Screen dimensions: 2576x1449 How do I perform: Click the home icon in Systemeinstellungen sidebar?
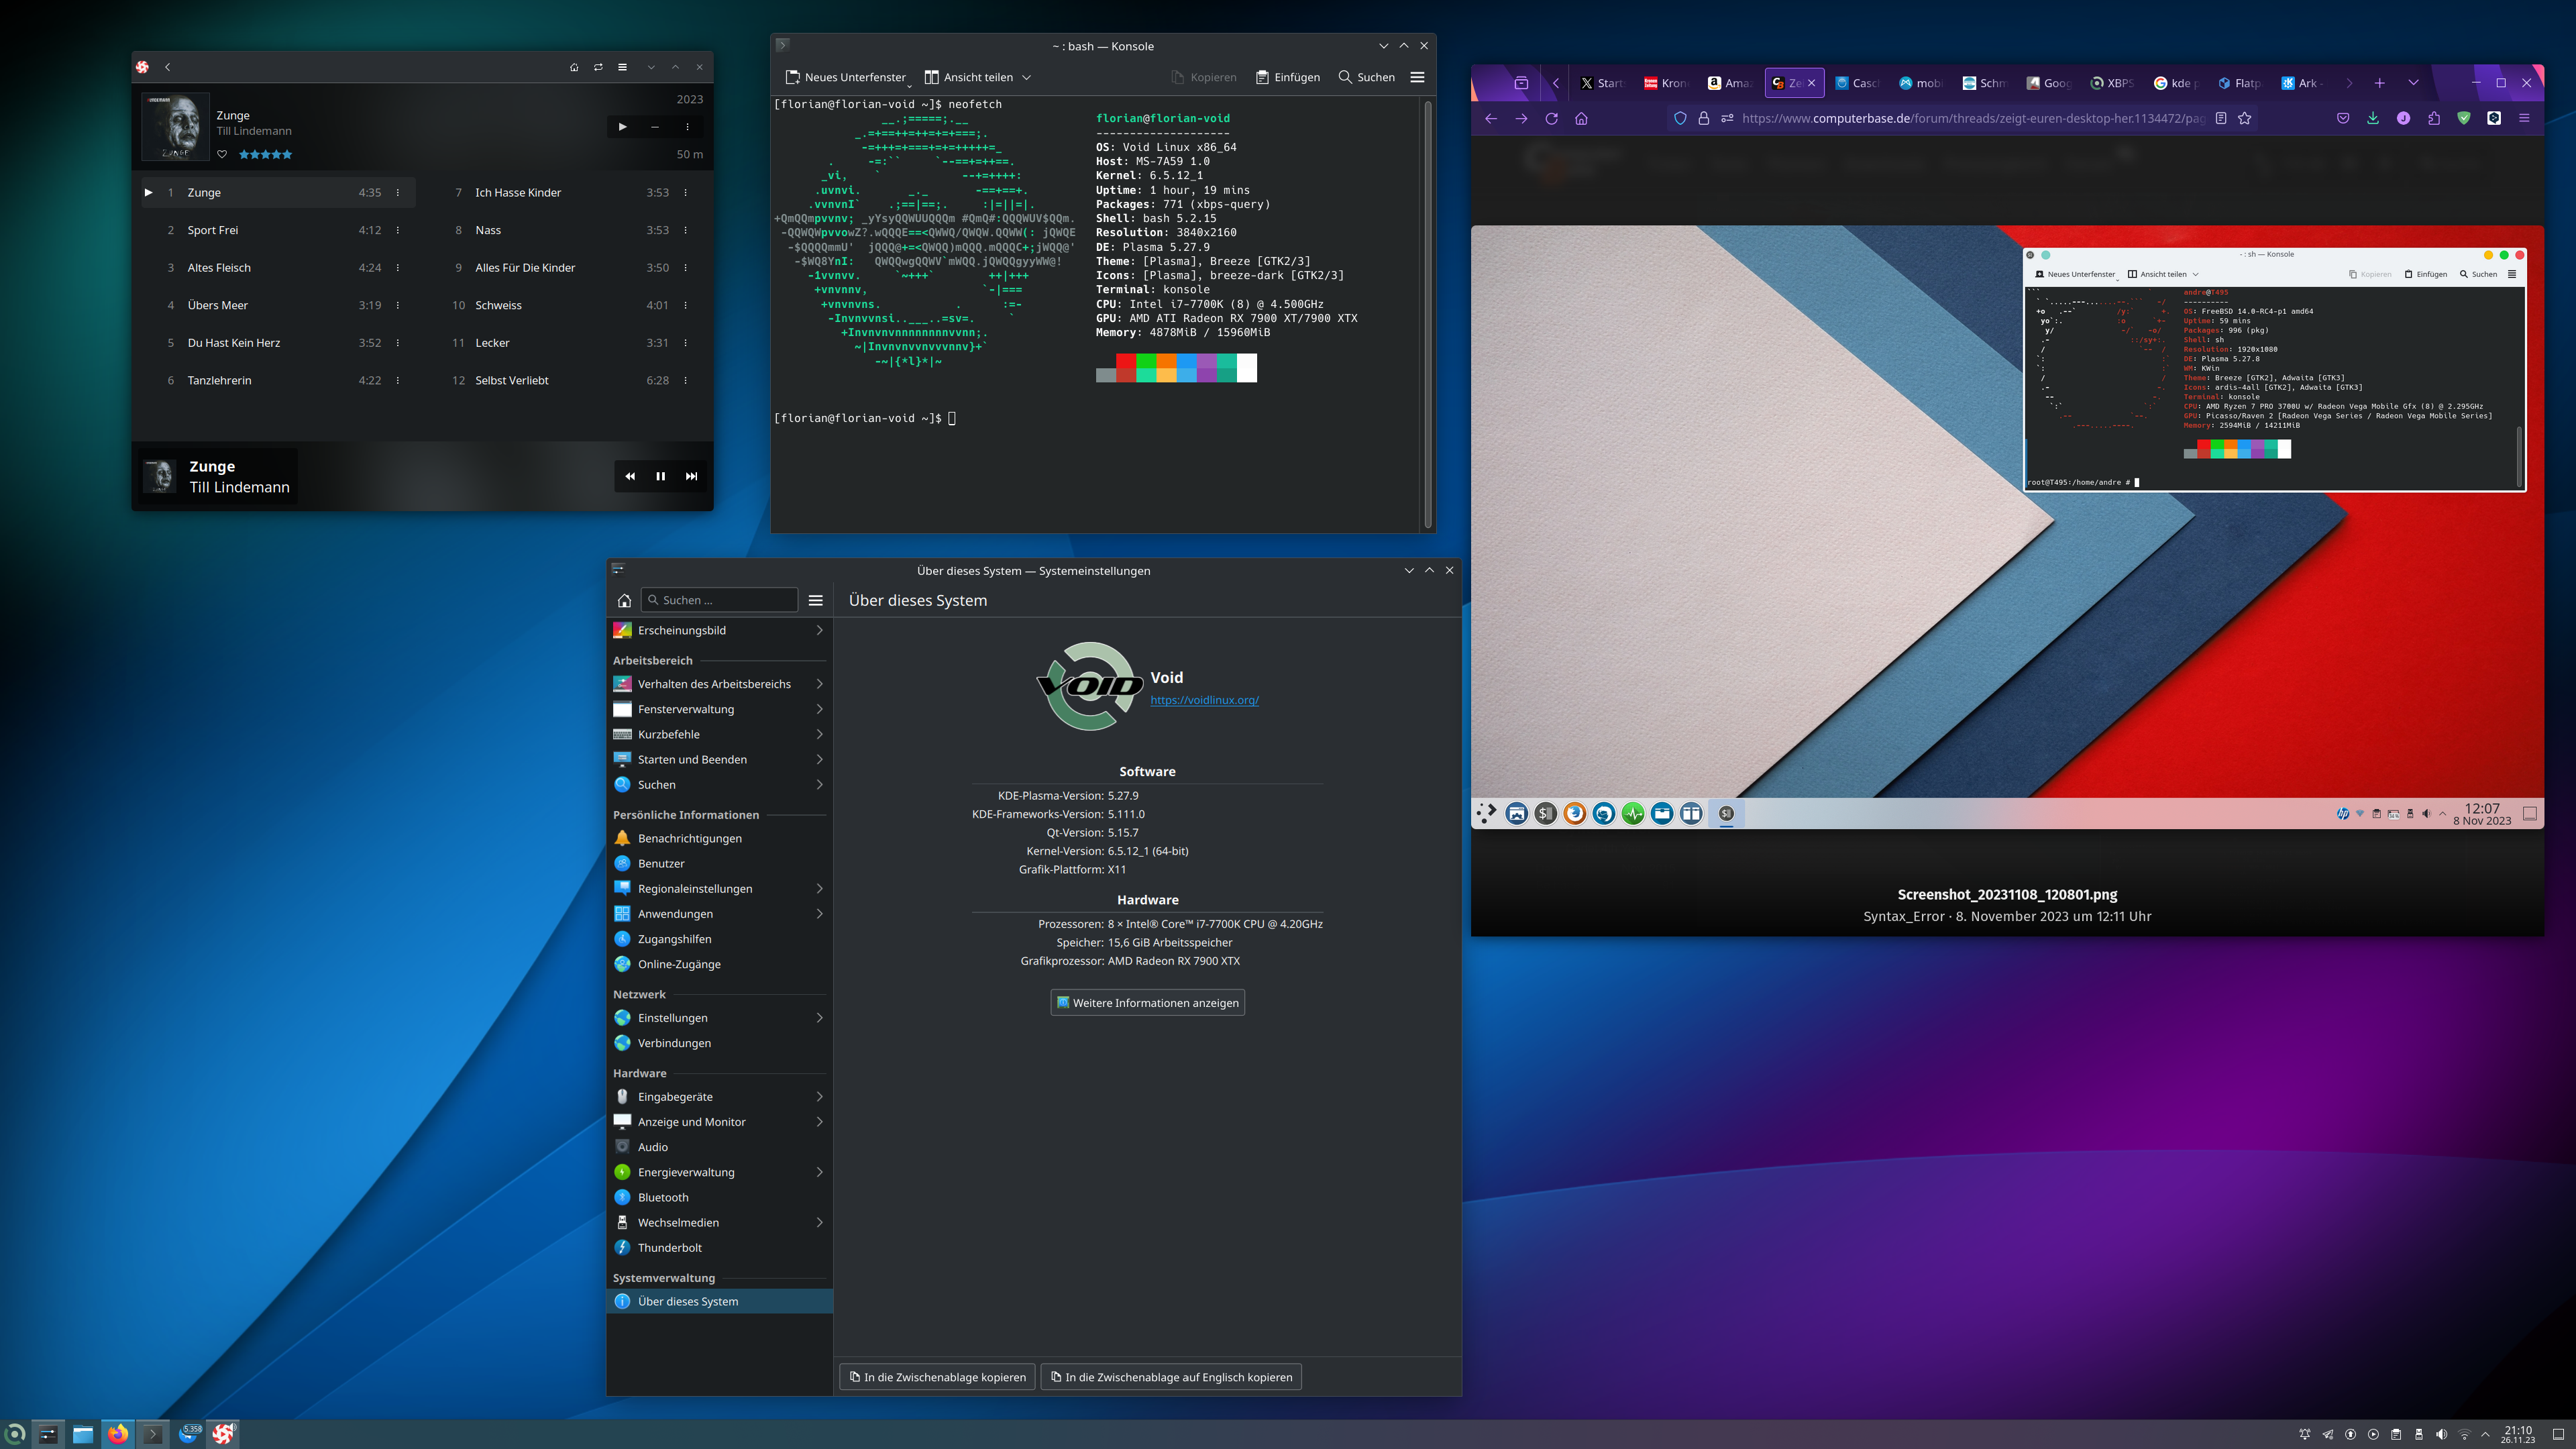(x=624, y=600)
